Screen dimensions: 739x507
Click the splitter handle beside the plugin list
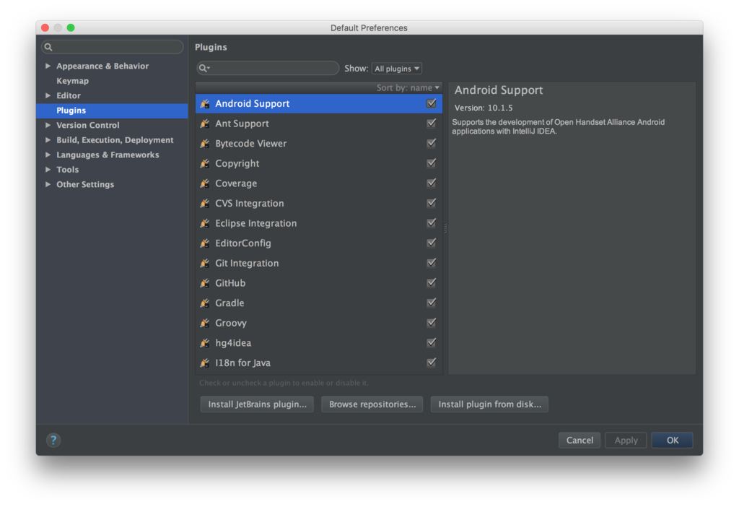point(445,229)
